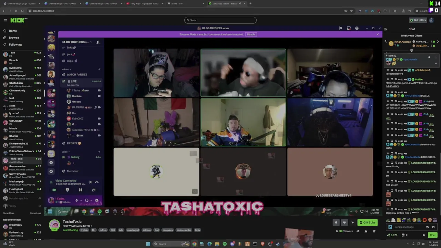The height and width of the screenshot is (248, 441).
Task: Click the Home icon in Kick sidebar
Action: coord(5,31)
